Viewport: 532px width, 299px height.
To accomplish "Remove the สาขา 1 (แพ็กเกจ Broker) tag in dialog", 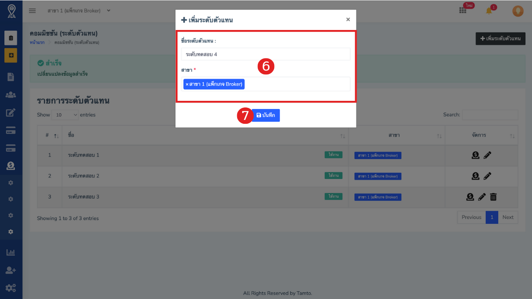I will [x=187, y=84].
